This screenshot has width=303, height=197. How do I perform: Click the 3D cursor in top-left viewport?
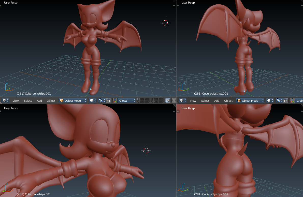click(x=165, y=23)
